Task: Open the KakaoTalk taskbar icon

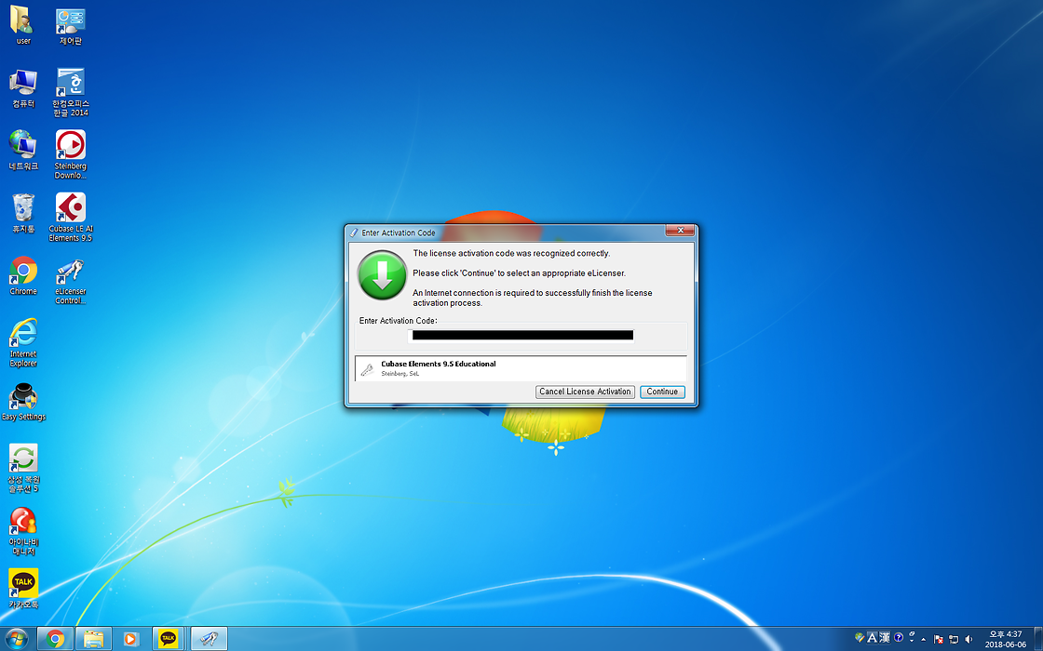Action: (x=169, y=639)
